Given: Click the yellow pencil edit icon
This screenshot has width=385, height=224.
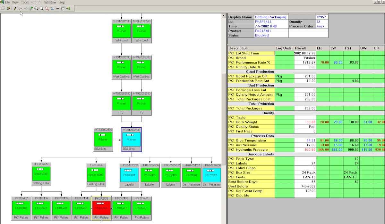Looking at the screenshot, I should click(15, 8).
